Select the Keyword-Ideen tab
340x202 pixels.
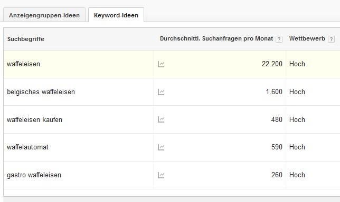pos(116,15)
